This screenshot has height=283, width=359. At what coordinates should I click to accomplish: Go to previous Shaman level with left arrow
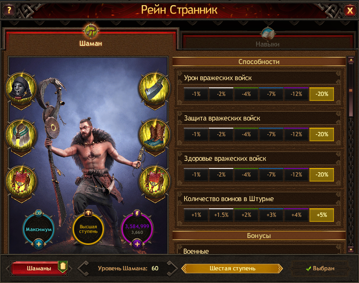[x=83, y=268]
